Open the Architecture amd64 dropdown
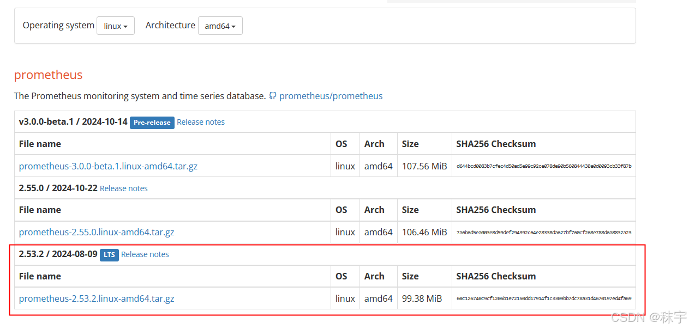This screenshot has height=329, width=689. coord(220,26)
